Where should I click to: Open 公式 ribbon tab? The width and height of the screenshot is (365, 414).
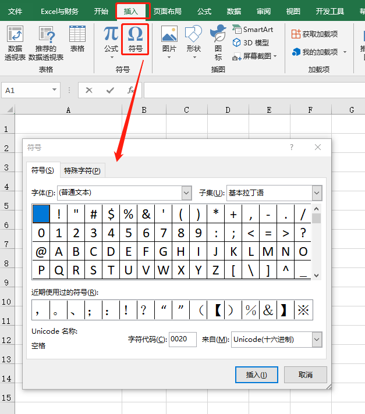(x=204, y=12)
